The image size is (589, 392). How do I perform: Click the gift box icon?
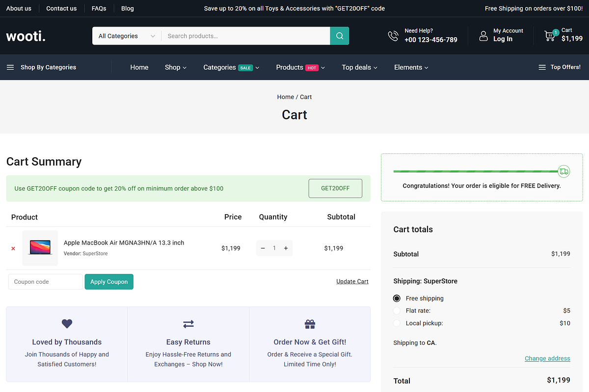[310, 324]
